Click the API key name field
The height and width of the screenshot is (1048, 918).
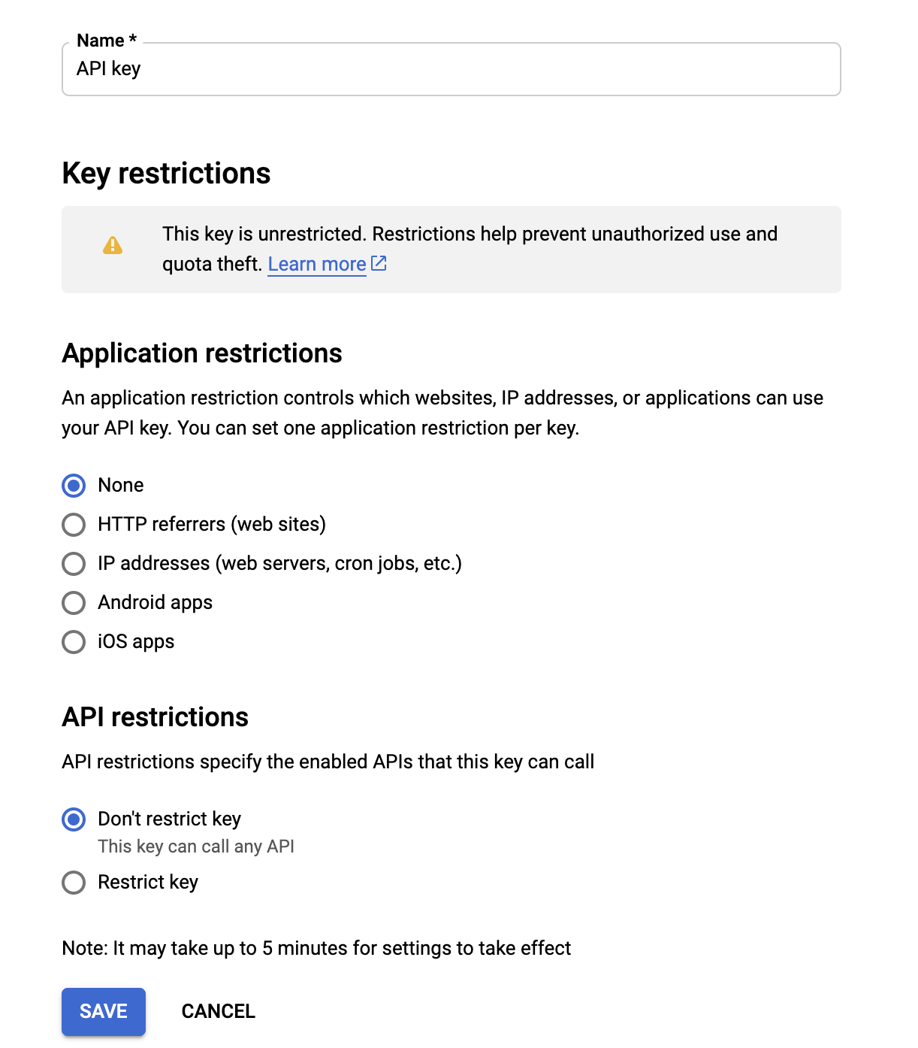pos(451,69)
